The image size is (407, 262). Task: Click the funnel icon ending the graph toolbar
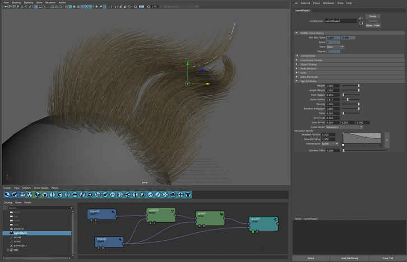point(188,195)
